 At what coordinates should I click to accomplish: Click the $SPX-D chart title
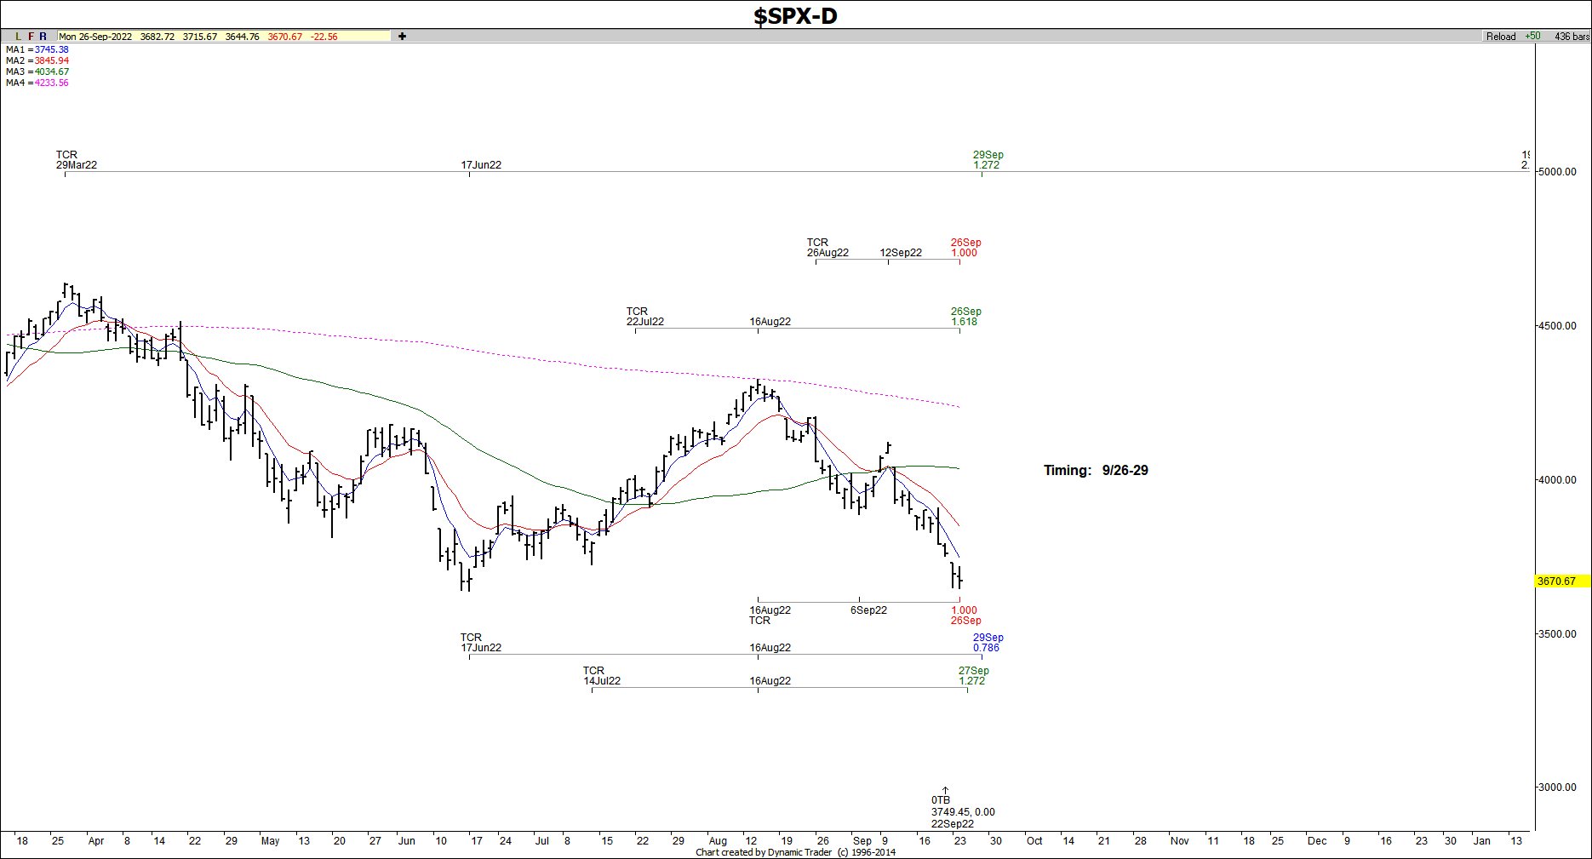click(x=795, y=15)
